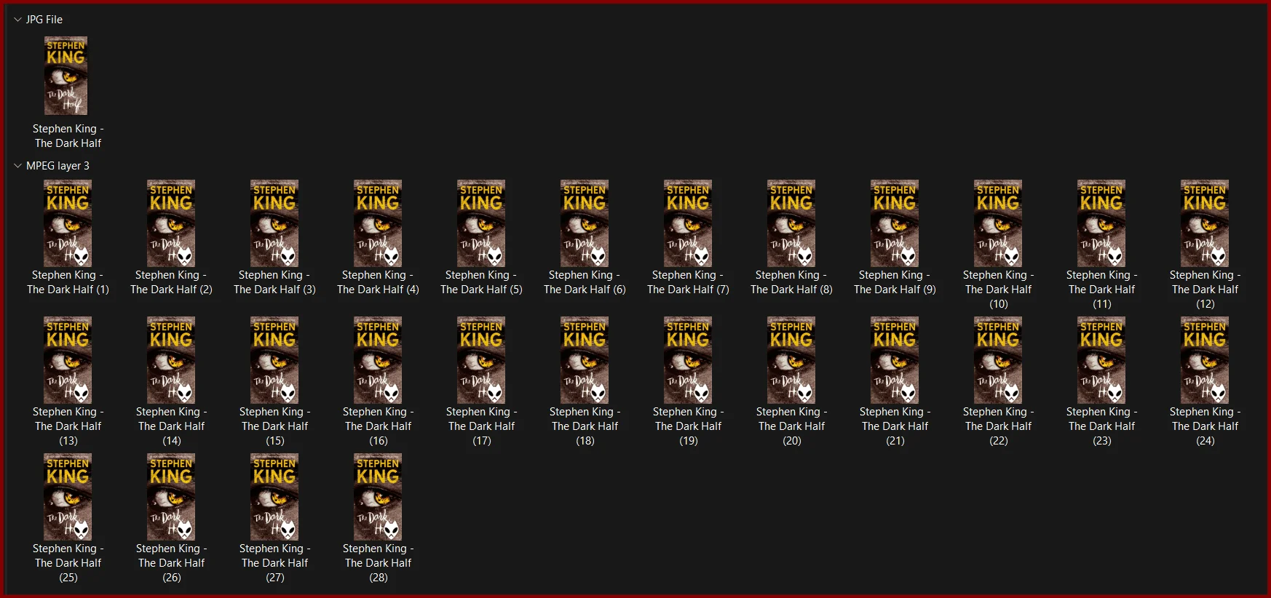Select file name label ending in (26)
This screenshot has width=1271, height=598.
(172, 563)
